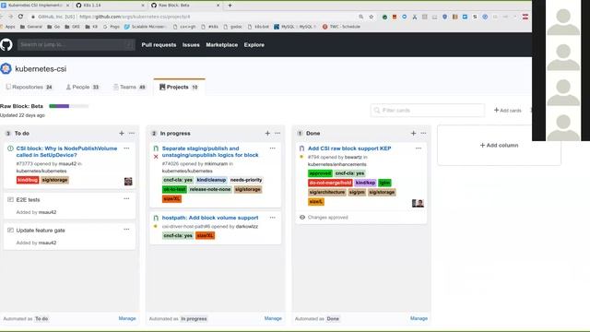Open menu for CSI block NodePublishVolume card

click(126, 148)
